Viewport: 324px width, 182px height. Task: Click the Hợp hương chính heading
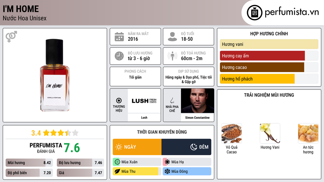click(269, 33)
